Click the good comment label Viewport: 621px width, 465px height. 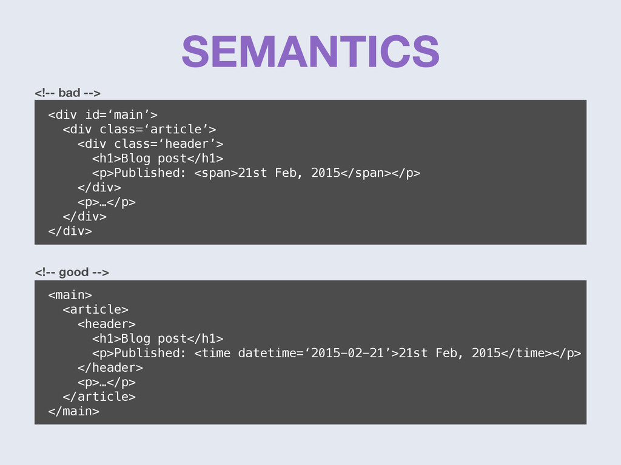point(72,272)
